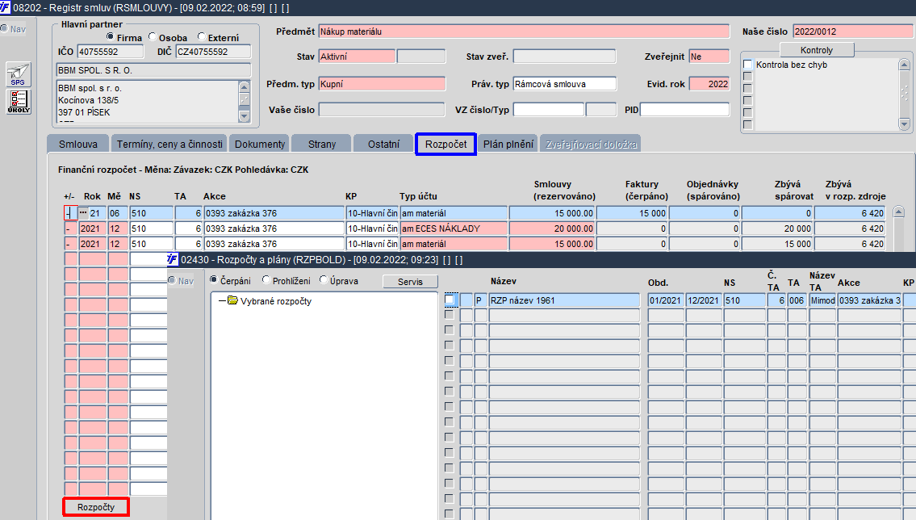Click the Stav field Aktivní
The width and height of the screenshot is (916, 520).
coord(357,56)
